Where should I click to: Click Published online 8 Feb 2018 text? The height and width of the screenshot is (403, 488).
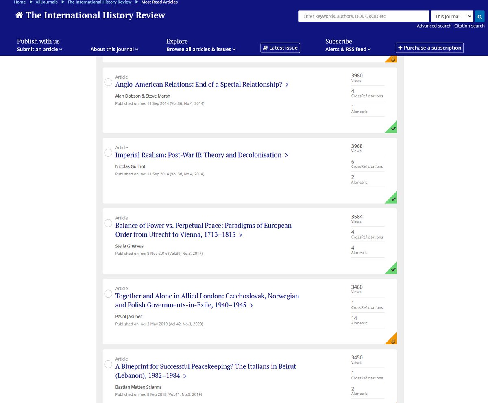click(x=159, y=394)
